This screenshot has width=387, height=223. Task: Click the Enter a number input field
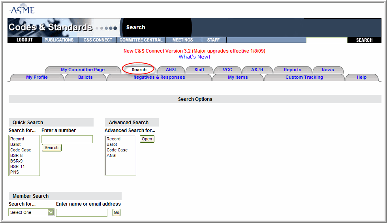pos(67,139)
